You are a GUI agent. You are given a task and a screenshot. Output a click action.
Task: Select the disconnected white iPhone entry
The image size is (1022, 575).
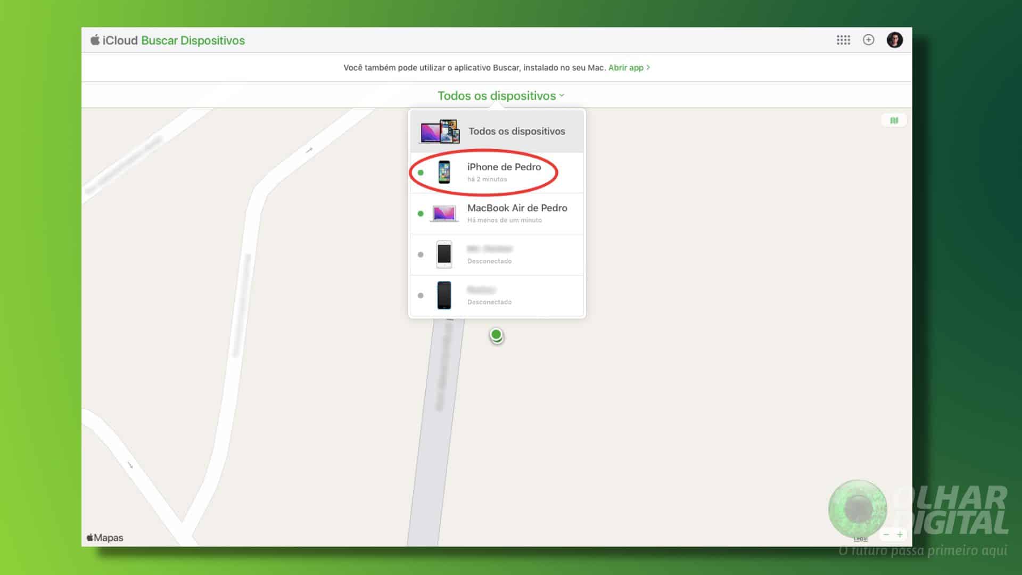497,254
